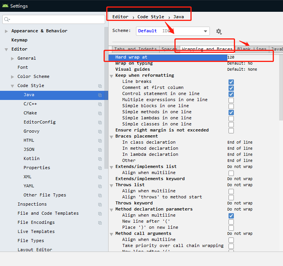Click the copy icon beside CMake
The width and height of the screenshot is (283, 266).
click(100, 113)
